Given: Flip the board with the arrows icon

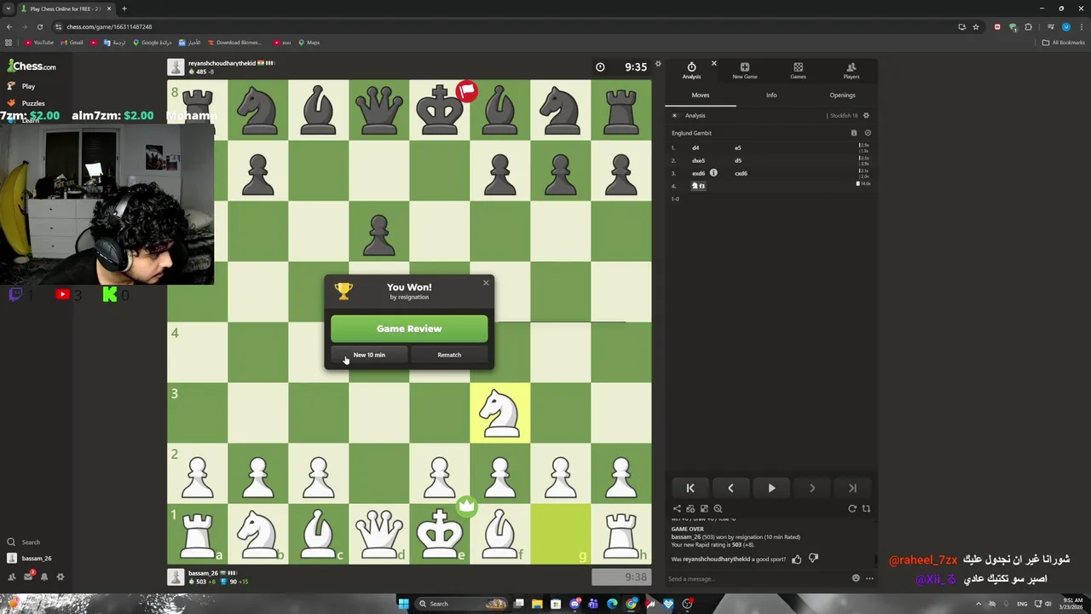Looking at the screenshot, I should 866,508.
